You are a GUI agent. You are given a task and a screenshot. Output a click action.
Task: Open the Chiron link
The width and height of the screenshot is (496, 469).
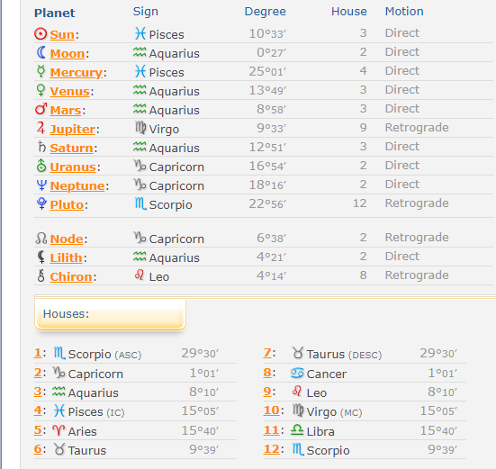(x=71, y=277)
